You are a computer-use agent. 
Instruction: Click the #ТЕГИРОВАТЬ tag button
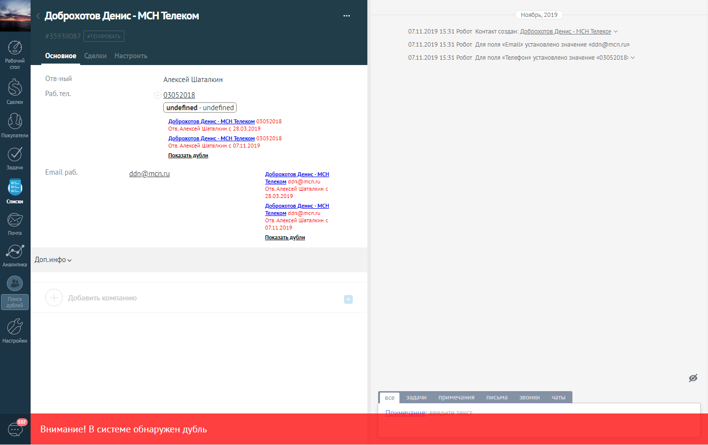[x=104, y=36]
